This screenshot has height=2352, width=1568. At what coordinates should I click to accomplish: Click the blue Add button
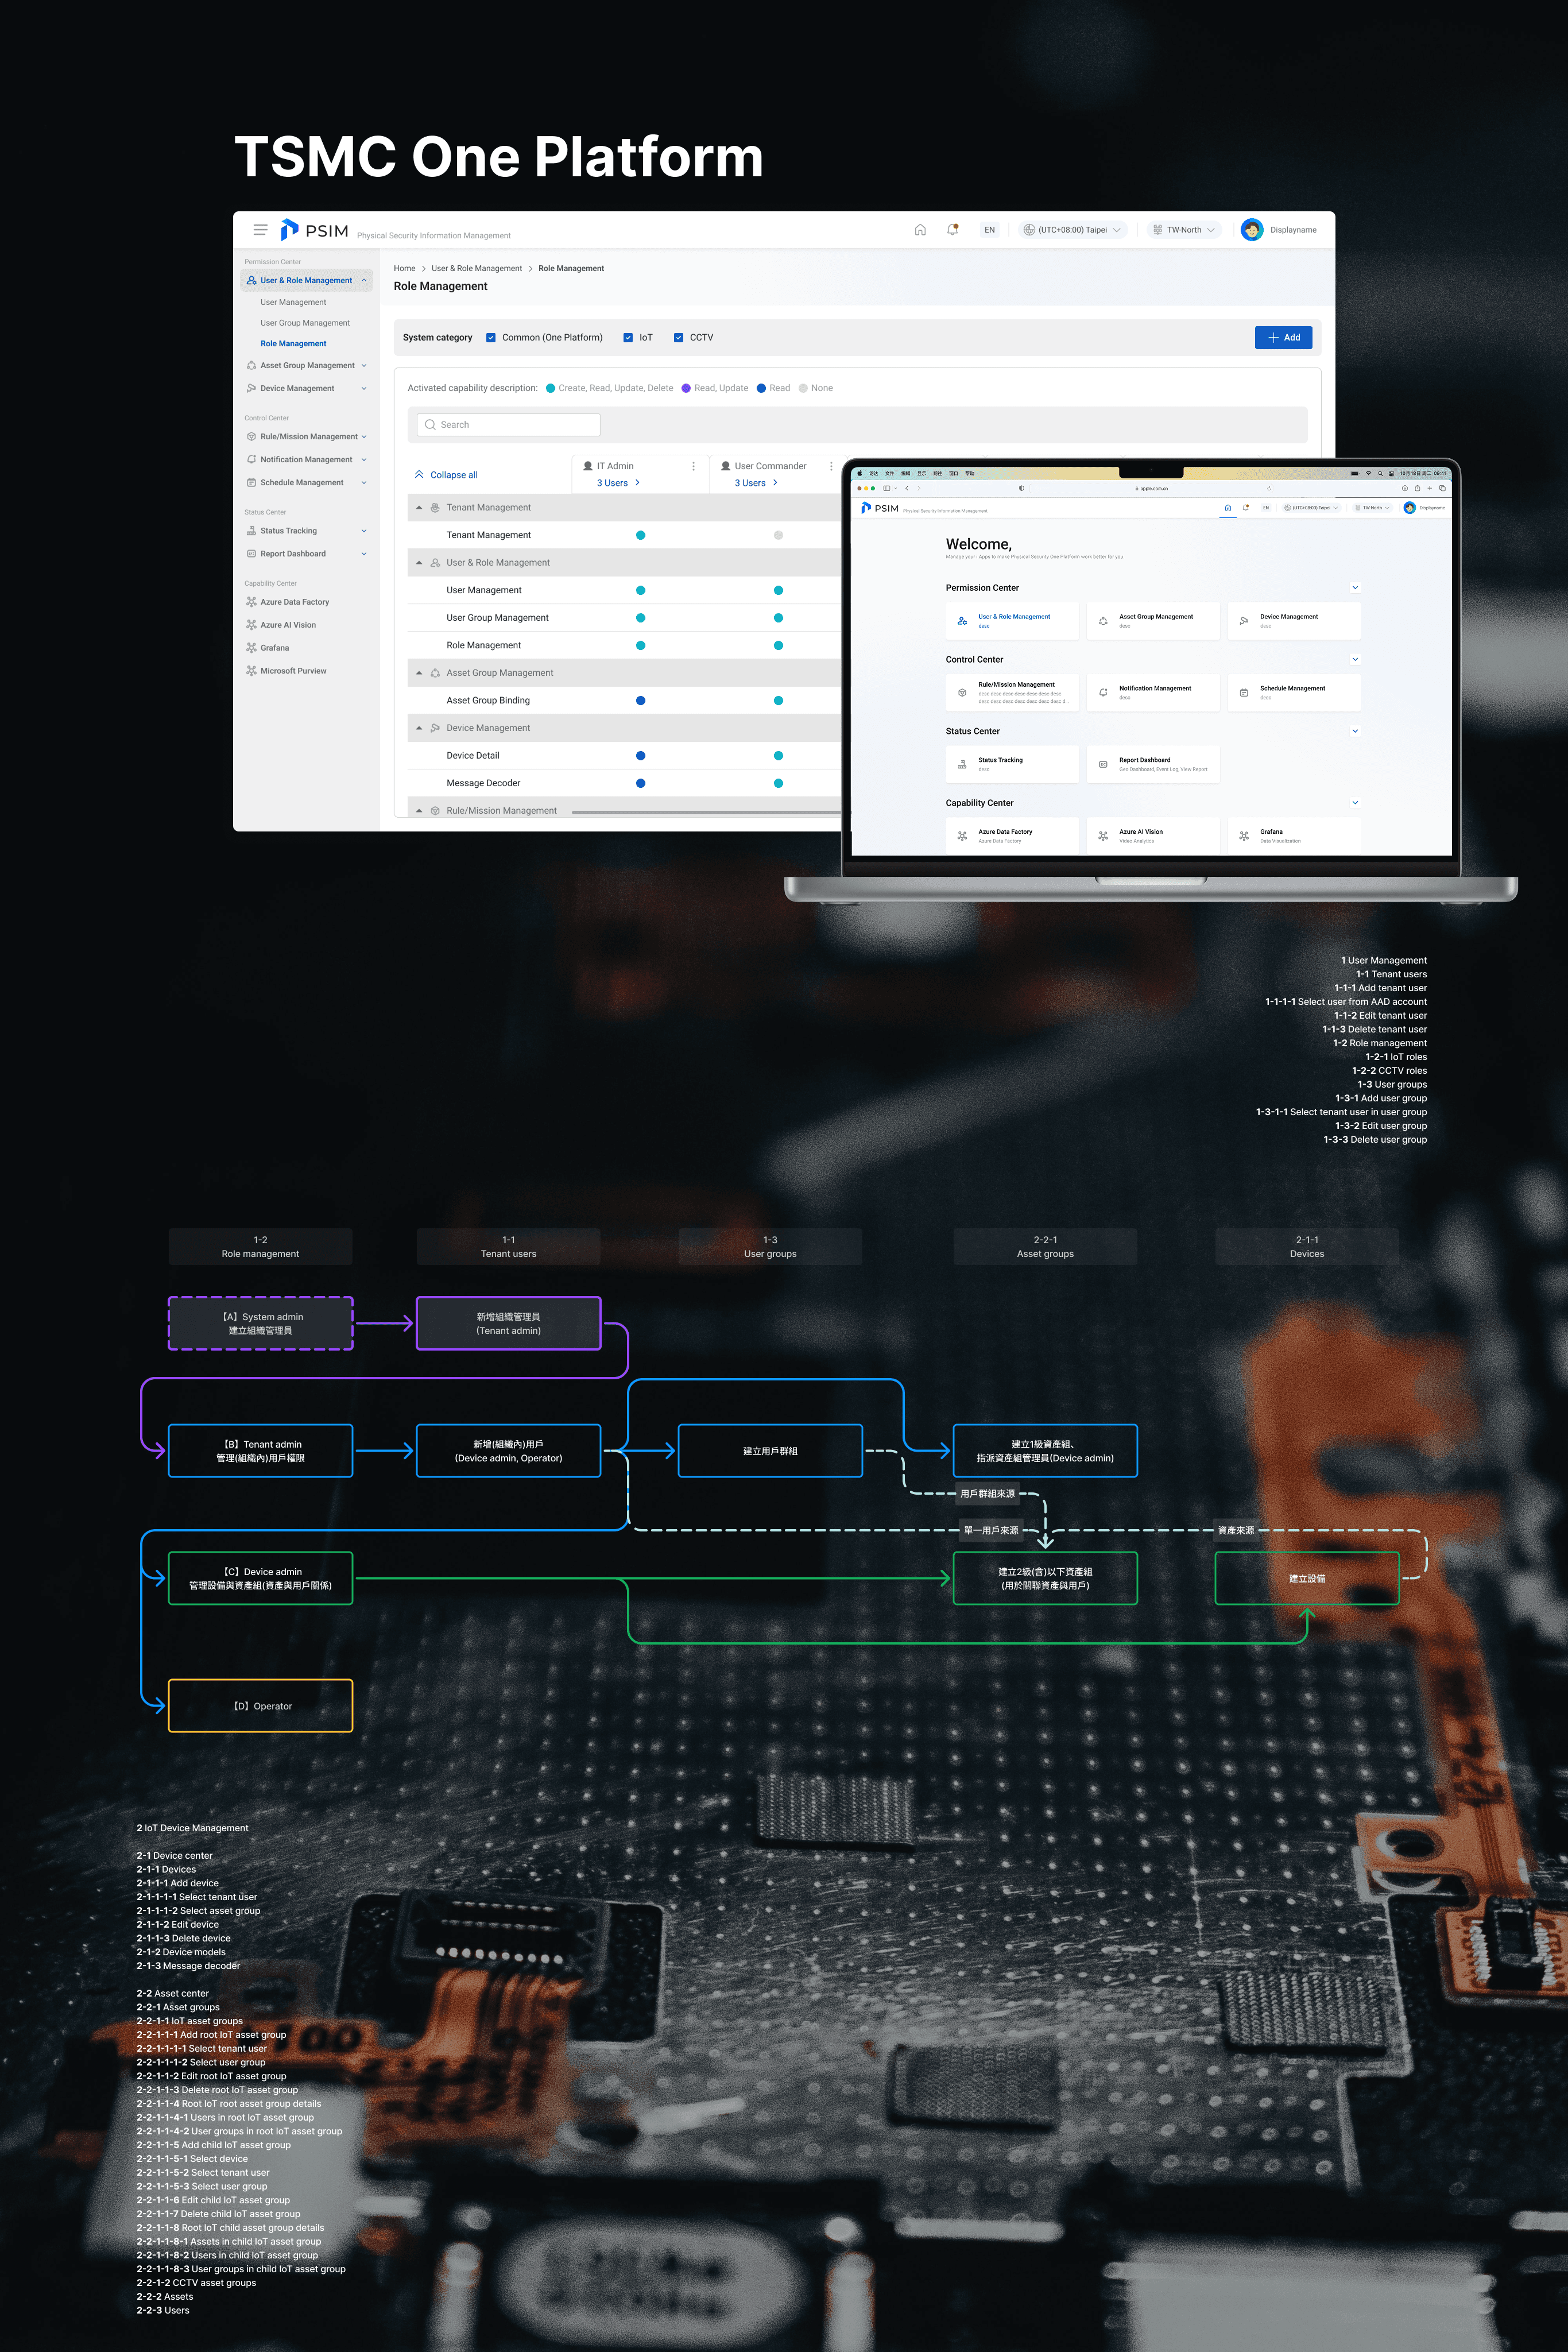click(x=1283, y=338)
